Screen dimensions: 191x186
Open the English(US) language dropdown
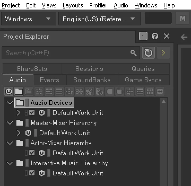point(98,19)
